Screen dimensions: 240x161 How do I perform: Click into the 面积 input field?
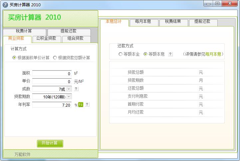click(52, 73)
